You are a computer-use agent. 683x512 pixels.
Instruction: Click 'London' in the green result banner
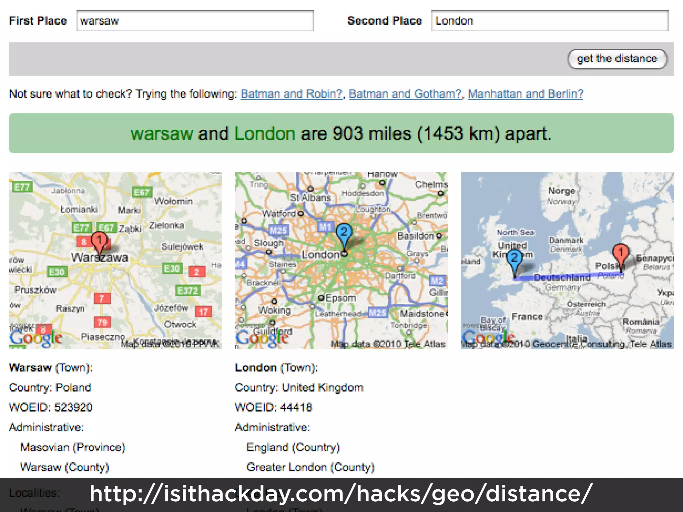pyautogui.click(x=265, y=134)
